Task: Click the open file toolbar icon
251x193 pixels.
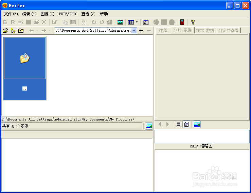Action: coord(36,22)
